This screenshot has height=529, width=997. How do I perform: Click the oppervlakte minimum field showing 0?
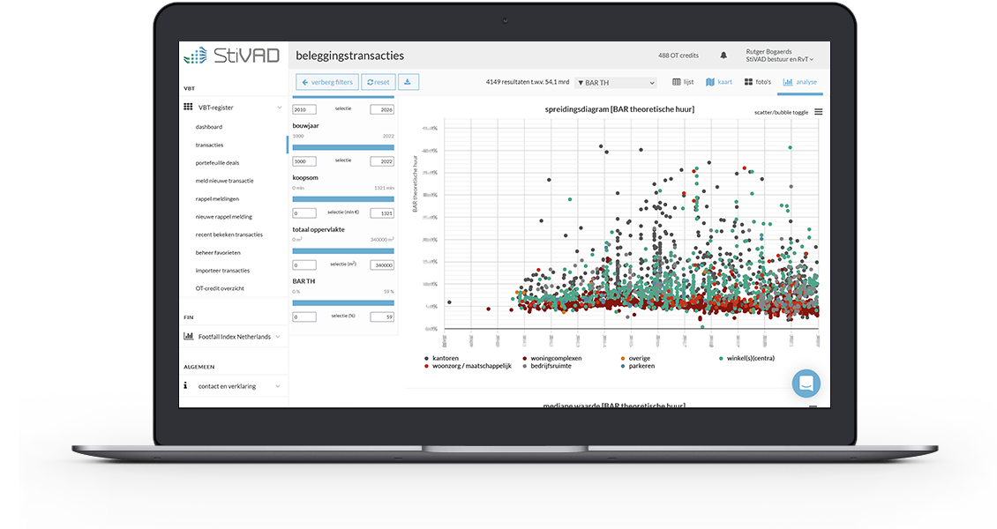tap(304, 264)
